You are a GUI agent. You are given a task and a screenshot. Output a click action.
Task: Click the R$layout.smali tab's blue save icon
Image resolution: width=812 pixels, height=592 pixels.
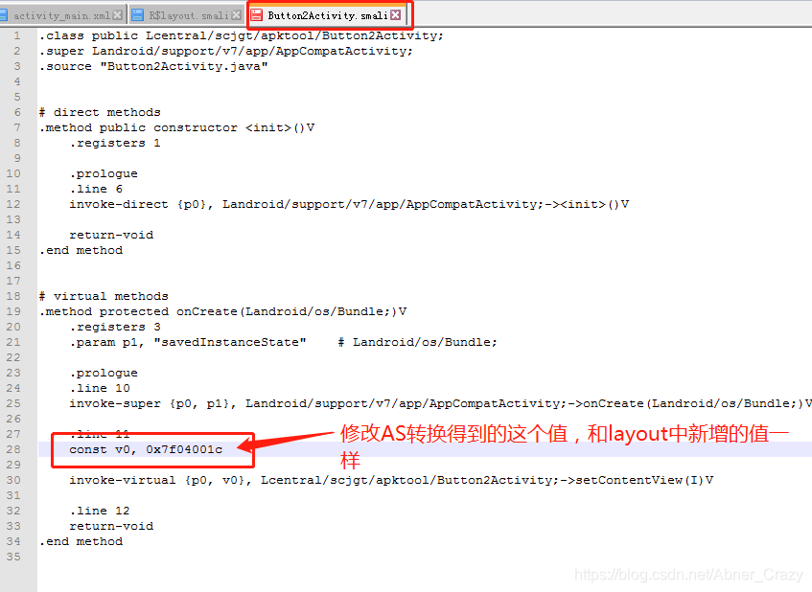click(x=137, y=15)
